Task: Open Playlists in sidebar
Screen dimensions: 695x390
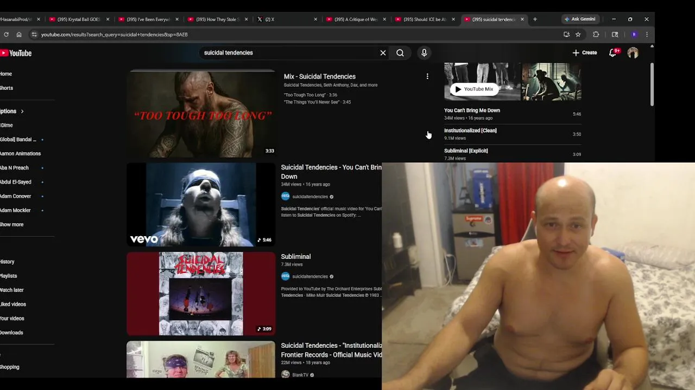Action: coord(9,276)
